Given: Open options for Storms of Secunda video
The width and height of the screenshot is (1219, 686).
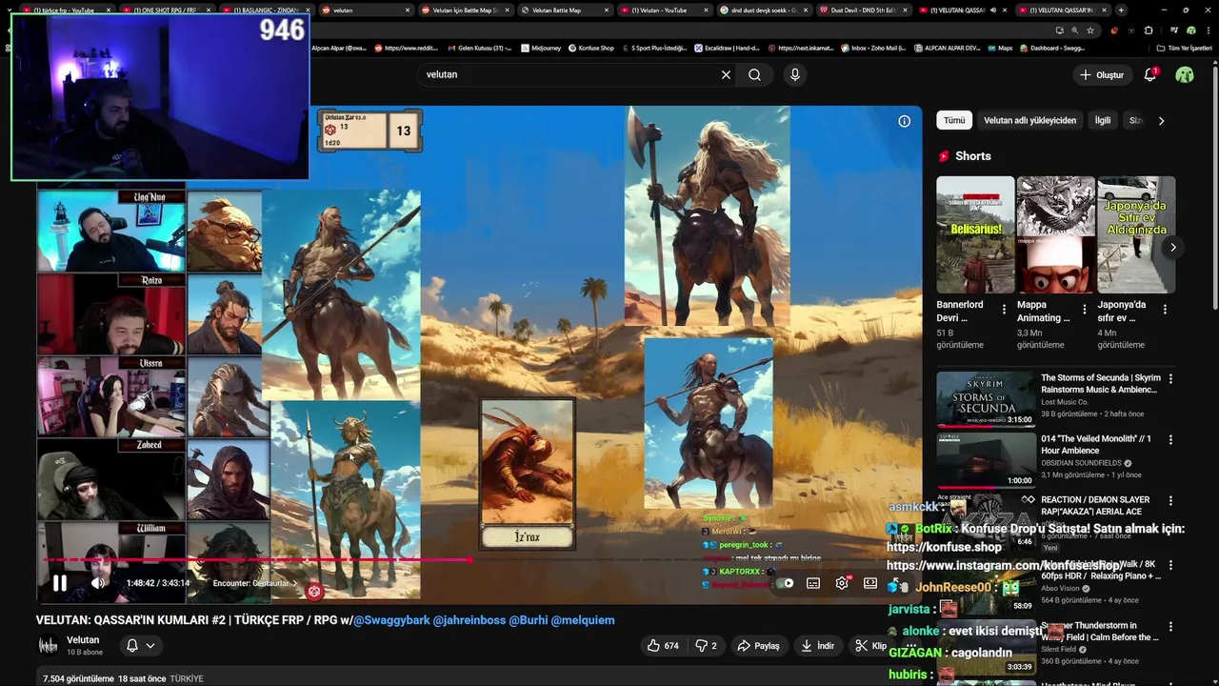Looking at the screenshot, I should click(x=1170, y=378).
